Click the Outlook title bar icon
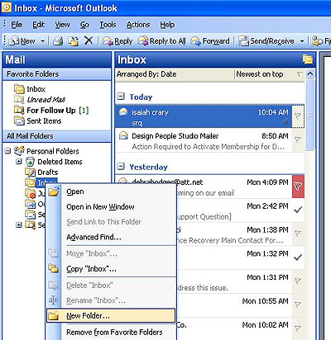The height and width of the screenshot is (340, 331). 7,7
